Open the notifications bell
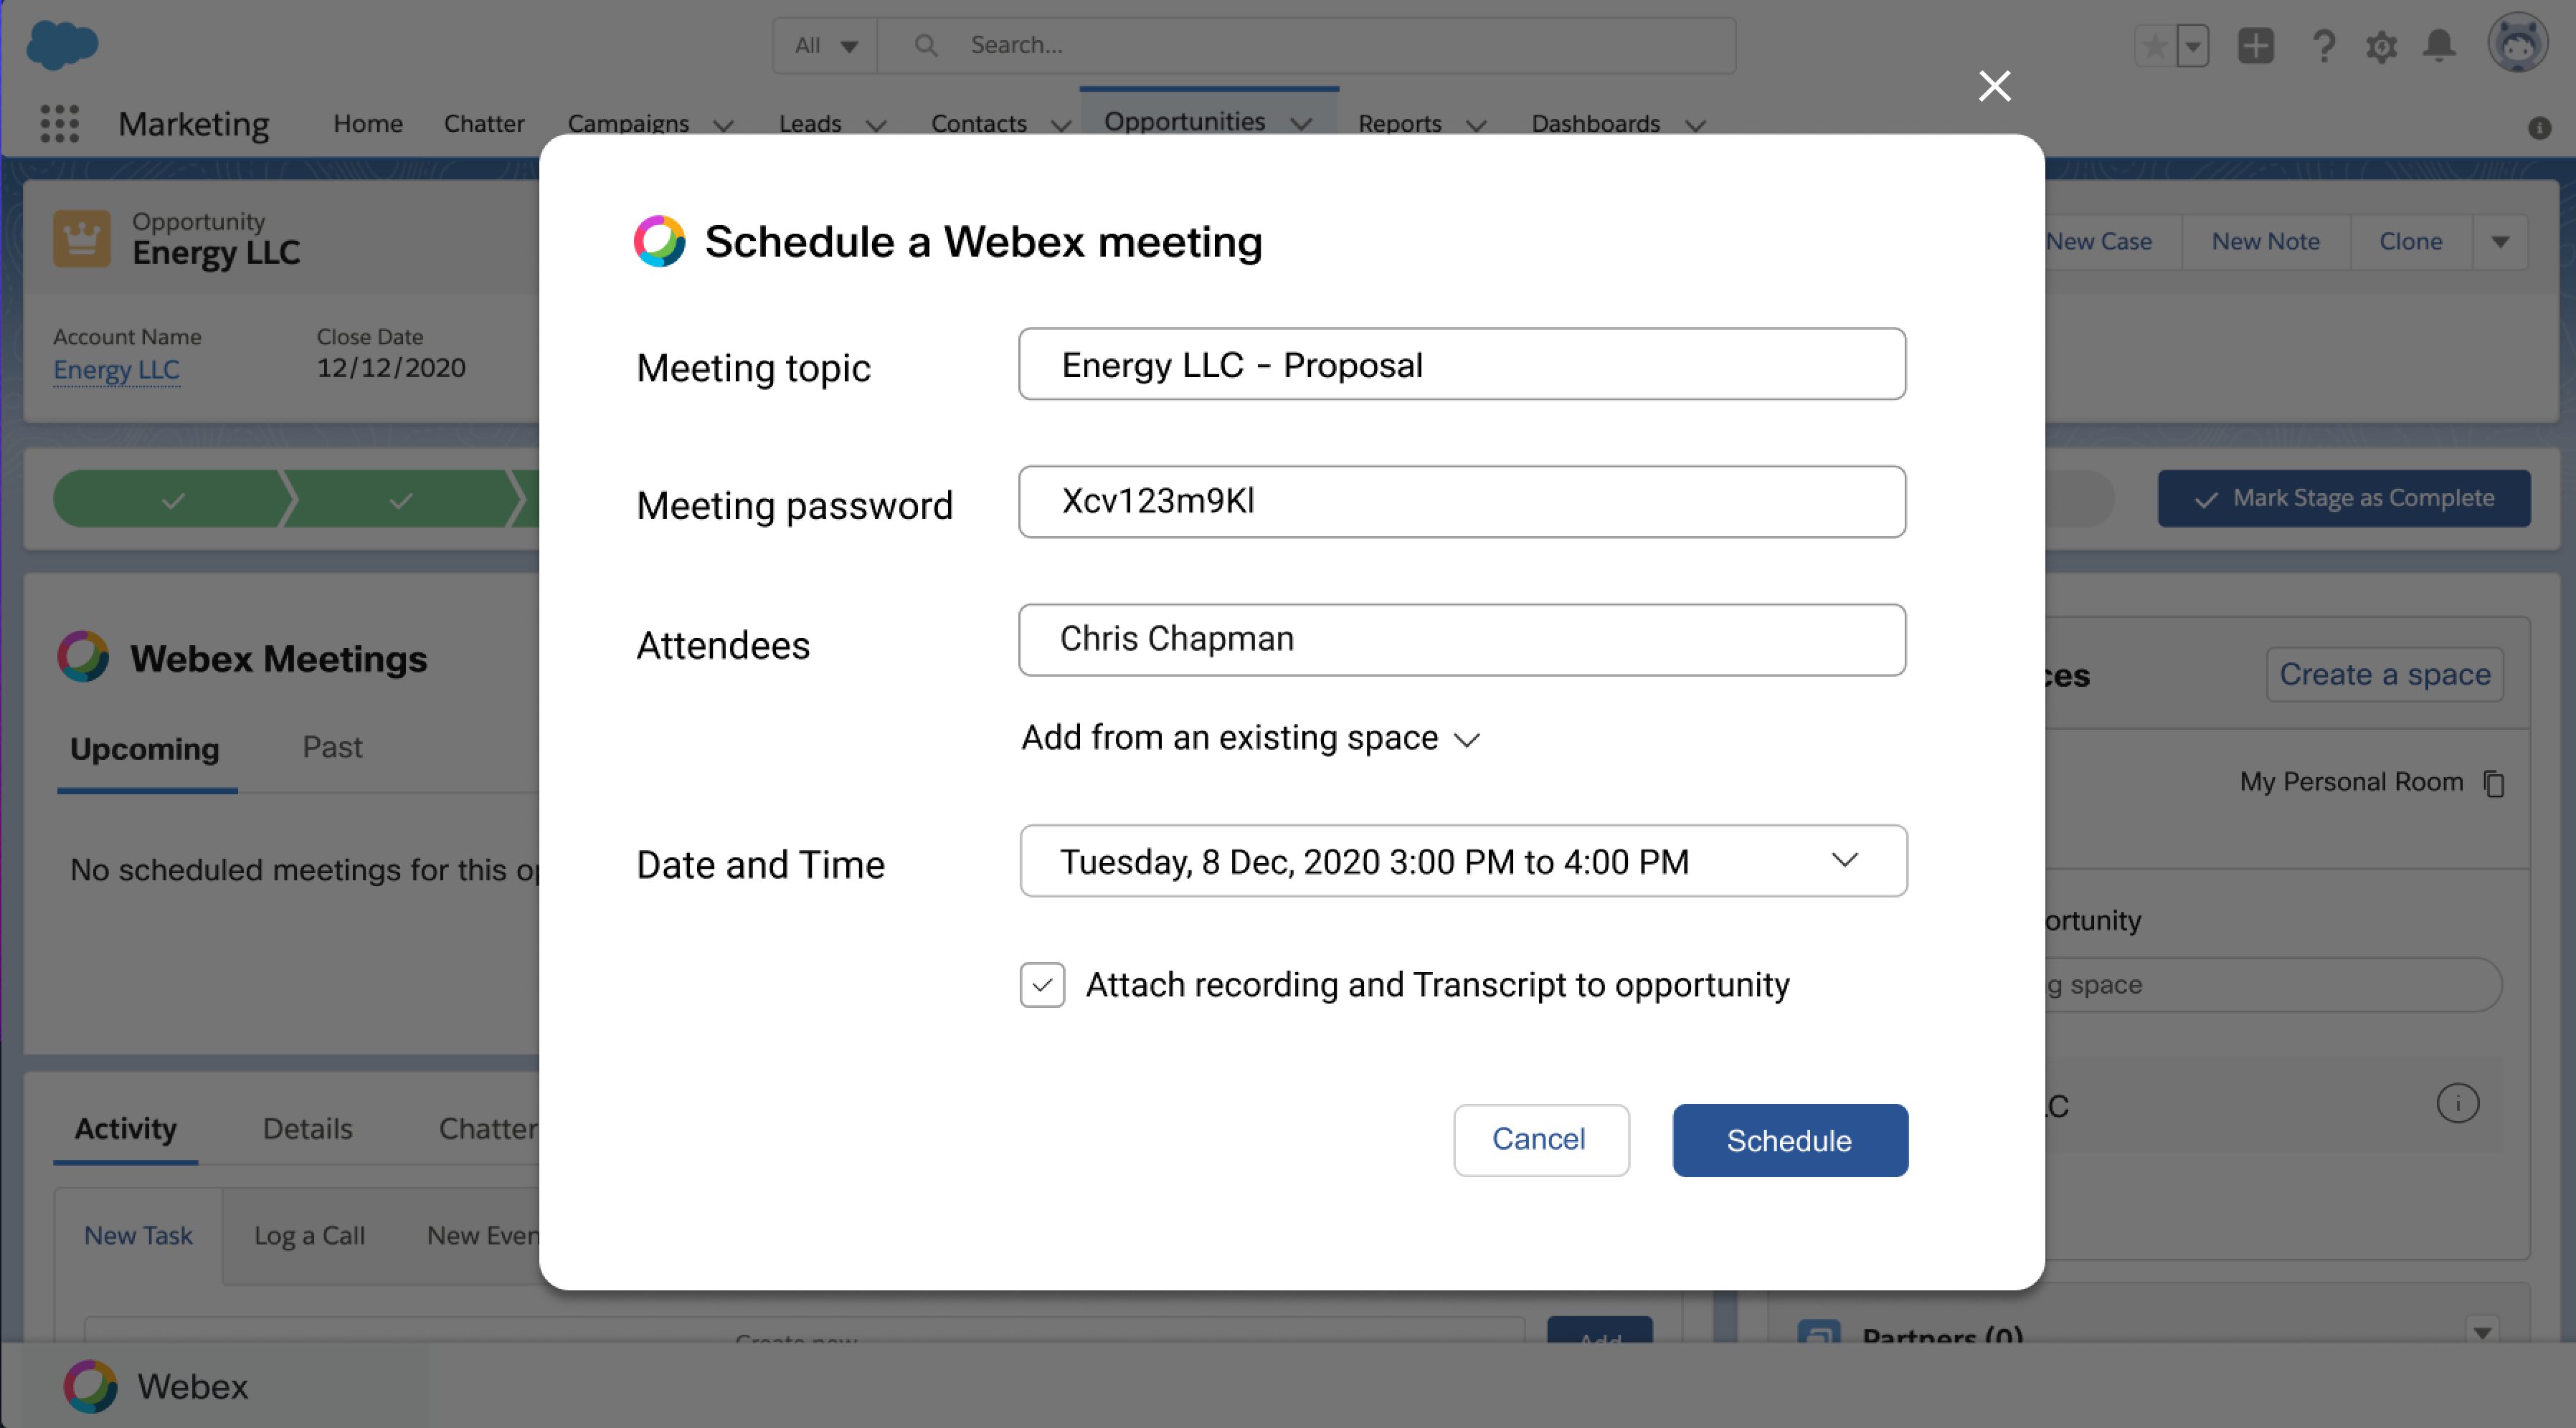Image resolution: width=2576 pixels, height=1428 pixels. coord(2440,46)
